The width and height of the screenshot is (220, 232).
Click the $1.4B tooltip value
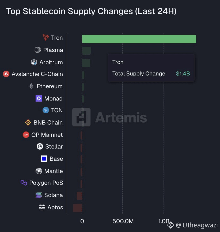coord(183,74)
